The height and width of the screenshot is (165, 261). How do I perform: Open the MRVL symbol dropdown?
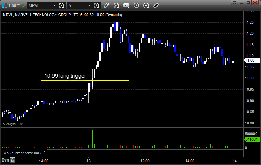(54, 6)
